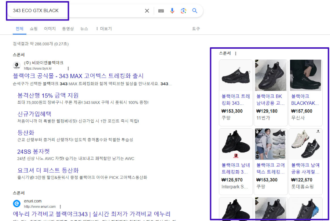Switch to the 뉴스 tab
Image resolution: width=330 pixels, height=221 pixels.
point(84,29)
